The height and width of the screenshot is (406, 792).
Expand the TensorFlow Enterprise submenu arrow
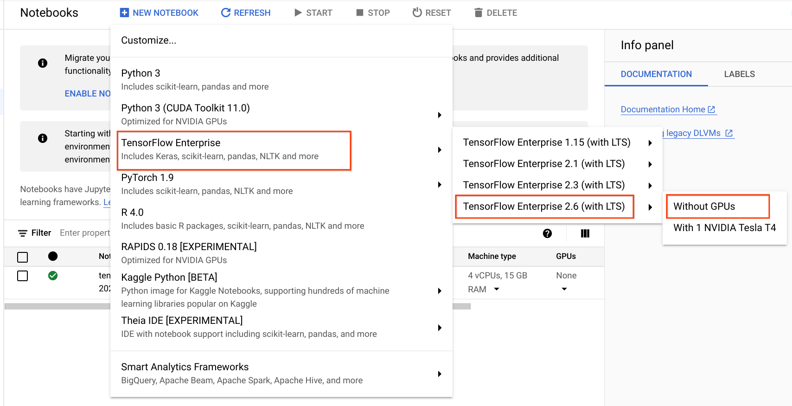439,149
